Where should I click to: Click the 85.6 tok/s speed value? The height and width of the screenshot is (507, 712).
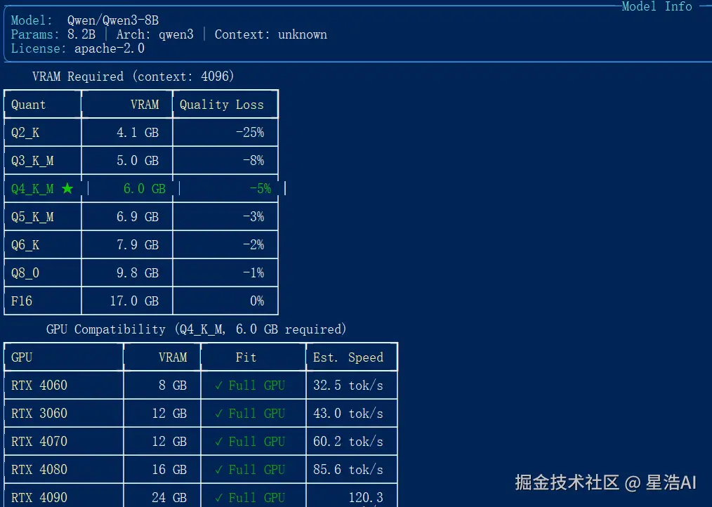tap(348, 470)
